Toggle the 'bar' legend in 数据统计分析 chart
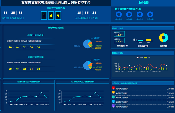The height and width of the screenshot is (113, 175). pyautogui.click(x=147, y=58)
